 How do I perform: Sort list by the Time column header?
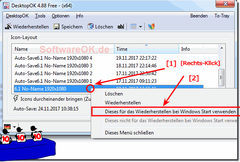(146, 49)
